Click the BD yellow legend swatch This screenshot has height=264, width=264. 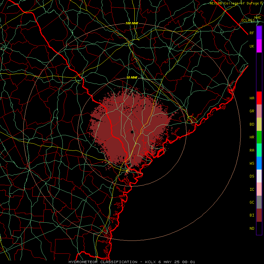pos(259,124)
